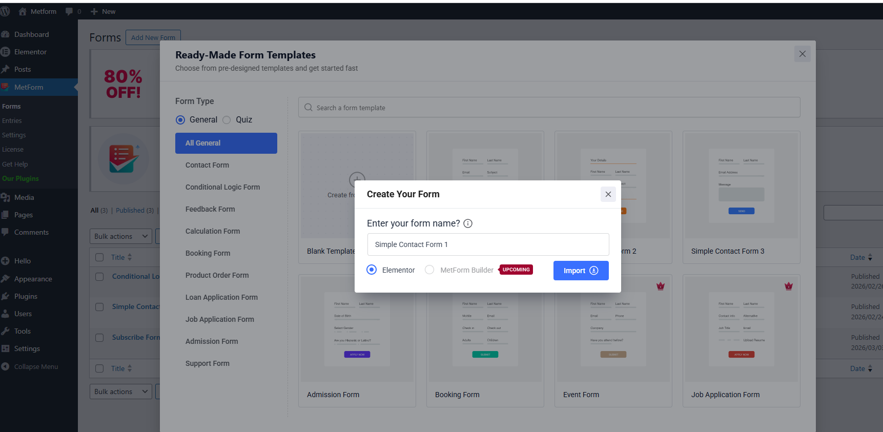Image resolution: width=883 pixels, height=432 pixels.
Task: Click the form name input field
Action: tap(488, 244)
